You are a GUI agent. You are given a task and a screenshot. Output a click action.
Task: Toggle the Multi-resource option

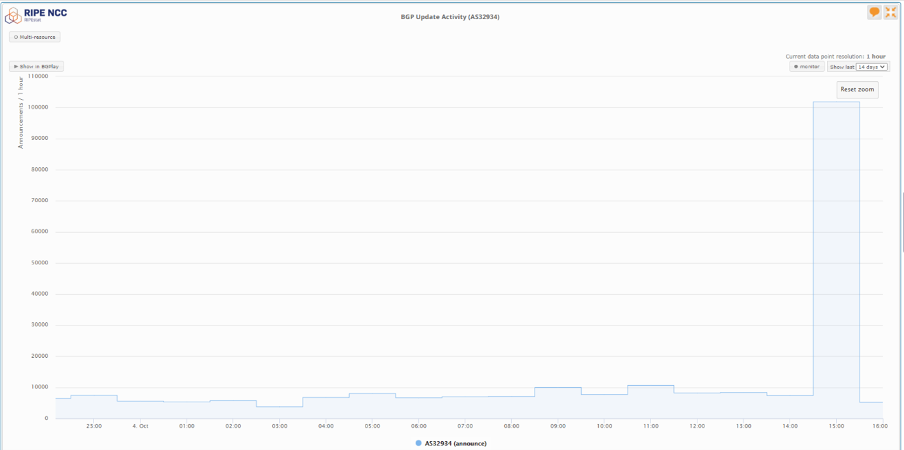coord(35,37)
